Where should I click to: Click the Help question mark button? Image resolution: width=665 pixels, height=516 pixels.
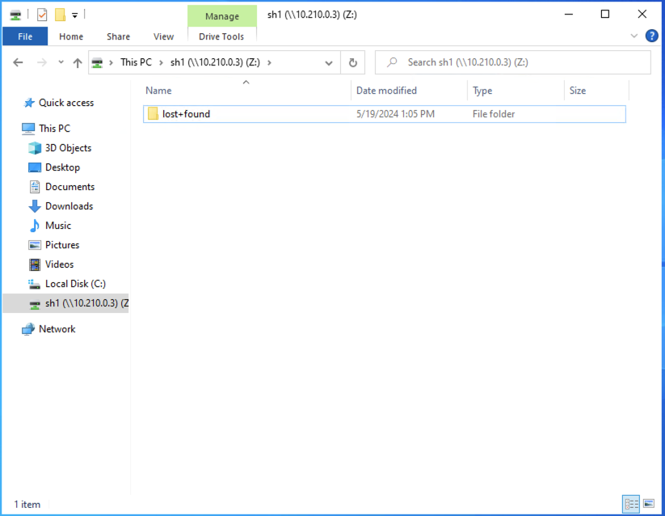(651, 36)
